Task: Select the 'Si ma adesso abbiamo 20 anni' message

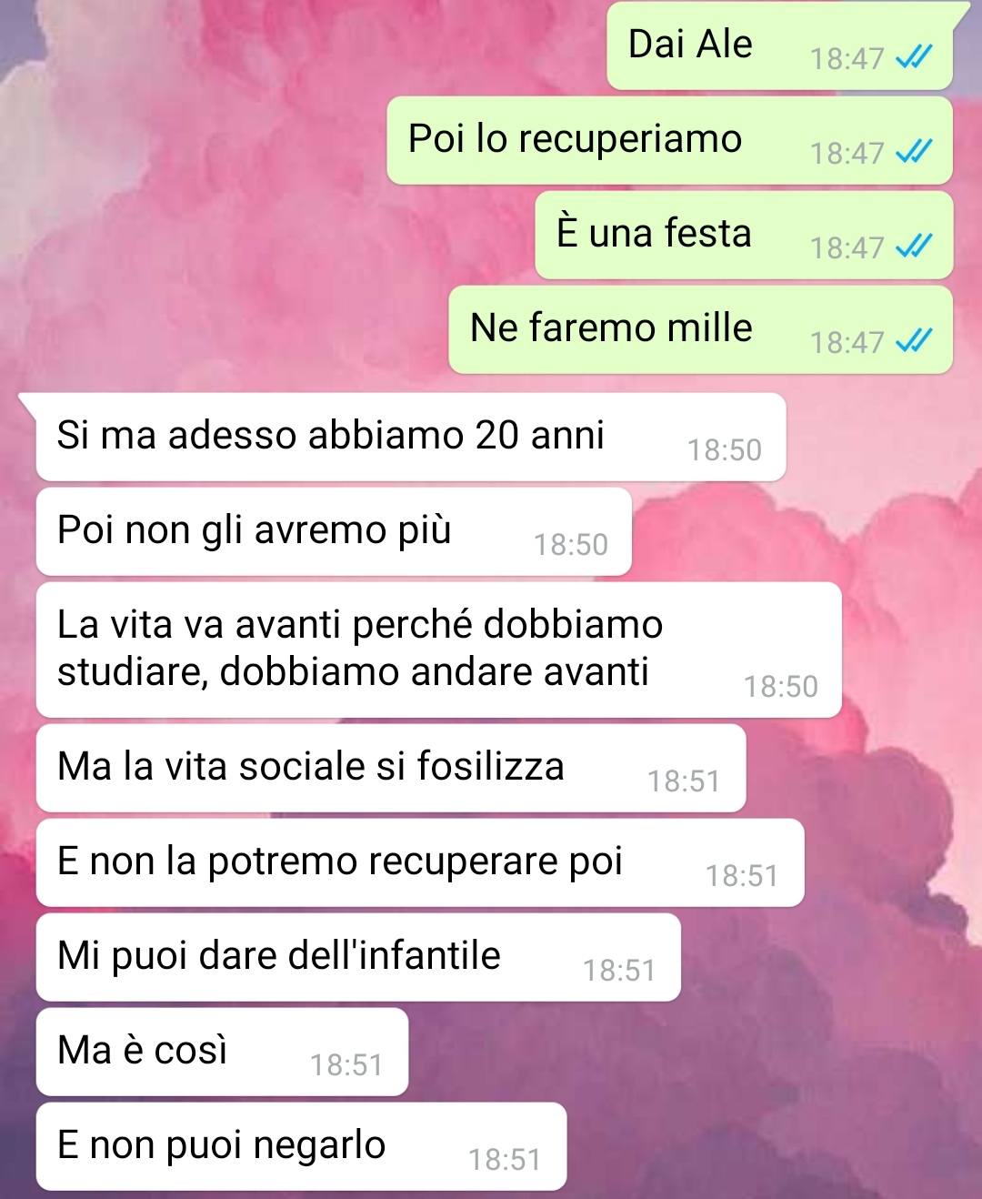Action: point(411,437)
